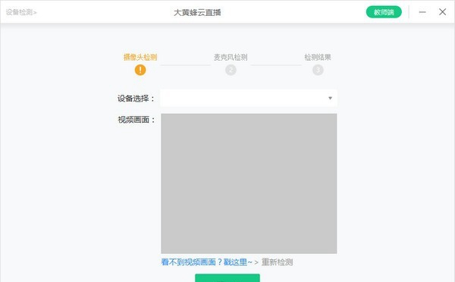
Task: Click the 大黄蜂云直播 title text
Action: (197, 12)
